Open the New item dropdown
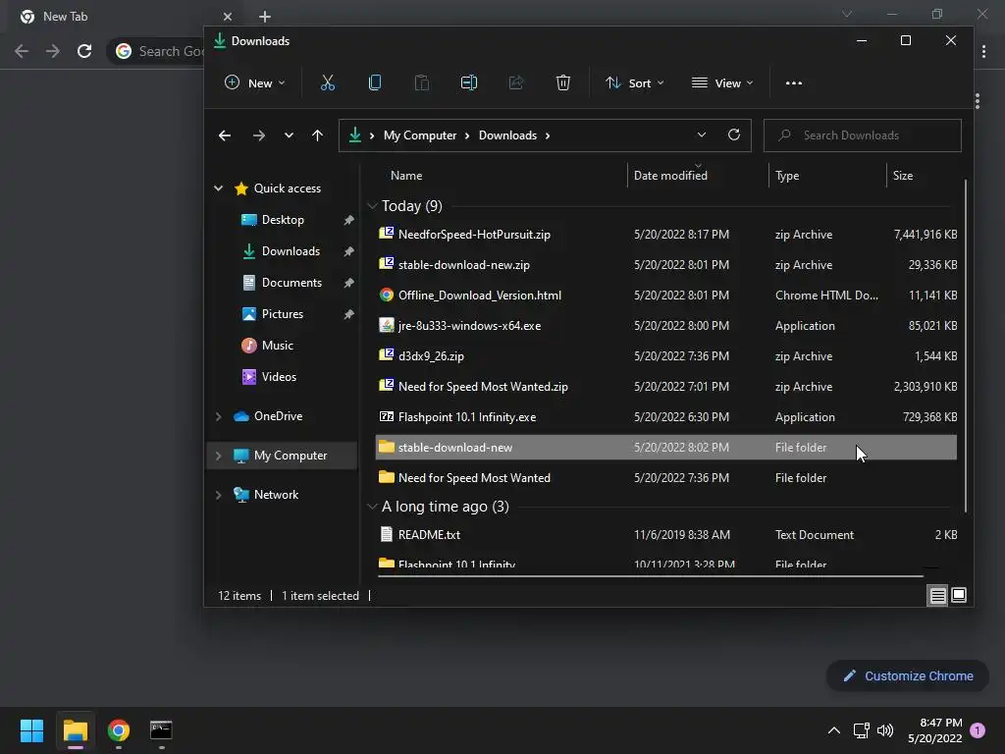Screen dimensions: 1005x754 254,82
